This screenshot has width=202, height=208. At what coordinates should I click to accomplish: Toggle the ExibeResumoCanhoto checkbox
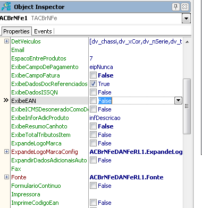point(93,126)
